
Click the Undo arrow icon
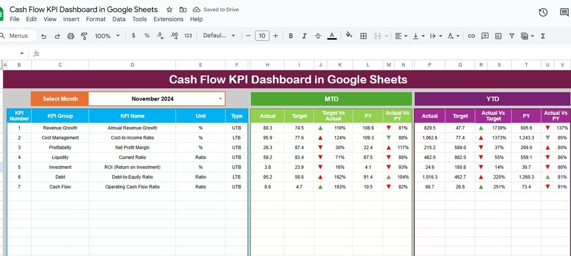point(44,36)
